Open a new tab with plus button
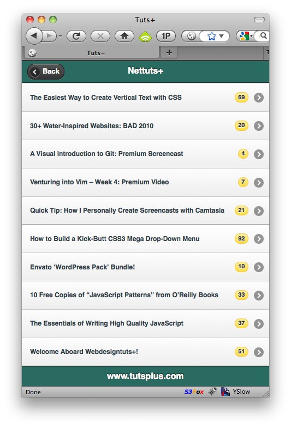 pos(169,52)
